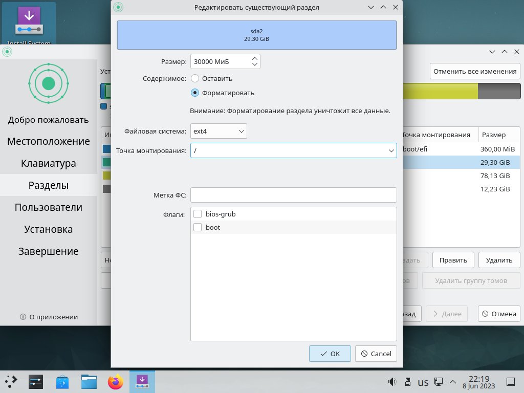Open the Install System desktop icon
Viewport: 524px width, 393px height.
pyautogui.click(x=29, y=24)
